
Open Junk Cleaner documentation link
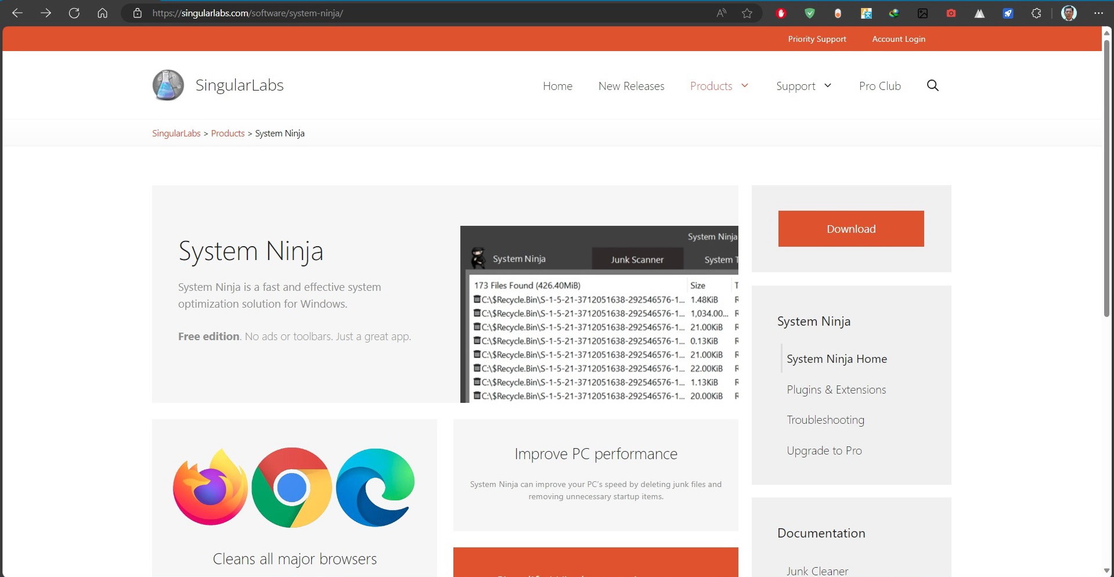817,571
